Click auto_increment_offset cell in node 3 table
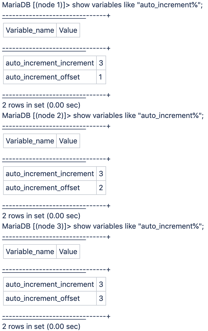 pyautogui.click(x=43, y=299)
